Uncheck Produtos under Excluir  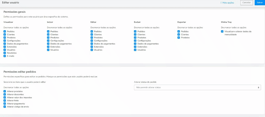click(135, 38)
